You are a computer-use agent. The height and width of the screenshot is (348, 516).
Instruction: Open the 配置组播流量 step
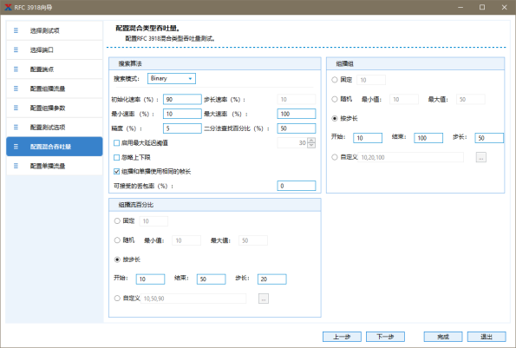55,89
